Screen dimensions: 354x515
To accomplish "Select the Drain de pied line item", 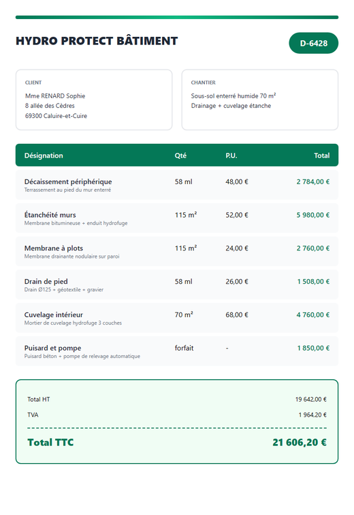I will pyautogui.click(x=177, y=284).
